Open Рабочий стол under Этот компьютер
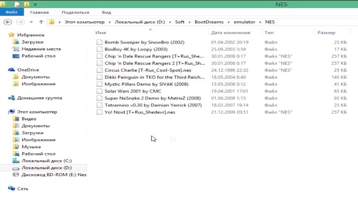 pos(38,154)
